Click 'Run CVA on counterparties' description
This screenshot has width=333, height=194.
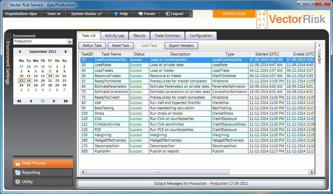point(172,119)
